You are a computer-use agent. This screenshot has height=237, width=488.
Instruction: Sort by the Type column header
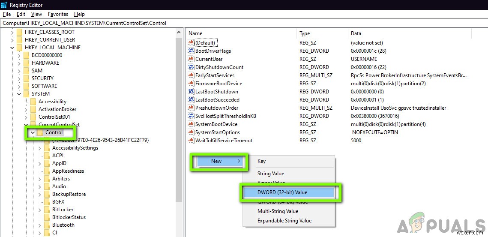coord(323,33)
